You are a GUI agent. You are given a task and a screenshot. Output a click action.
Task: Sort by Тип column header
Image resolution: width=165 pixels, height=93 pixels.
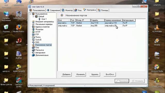[73, 20]
